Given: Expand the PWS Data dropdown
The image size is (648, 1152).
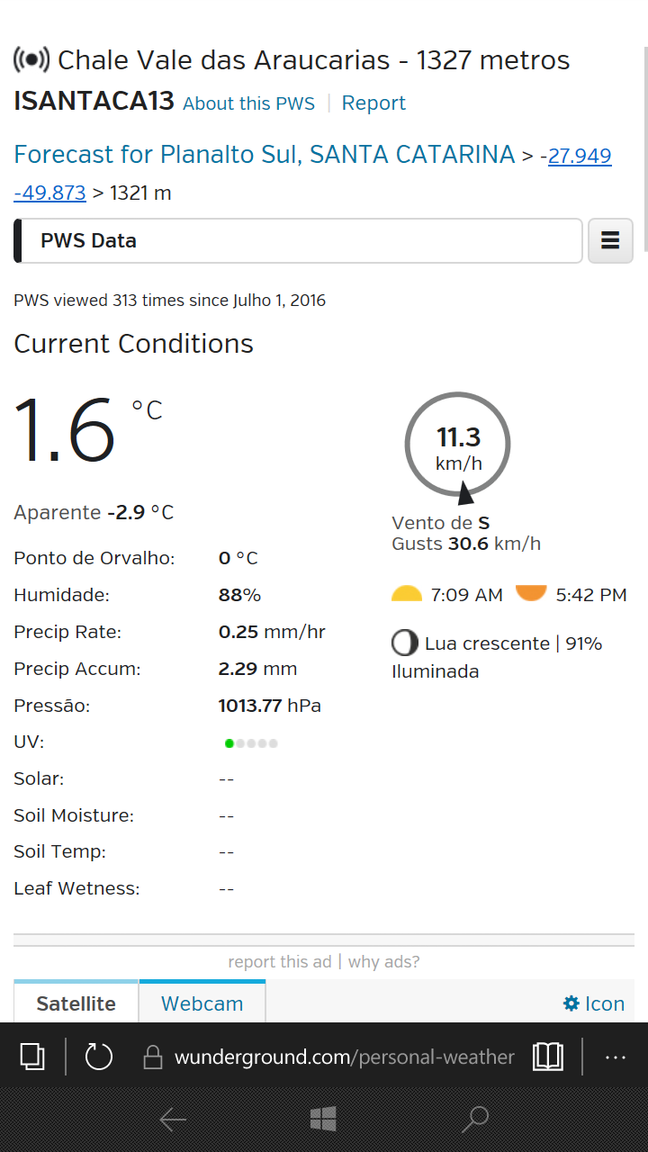Looking at the screenshot, I should pyautogui.click(x=299, y=240).
